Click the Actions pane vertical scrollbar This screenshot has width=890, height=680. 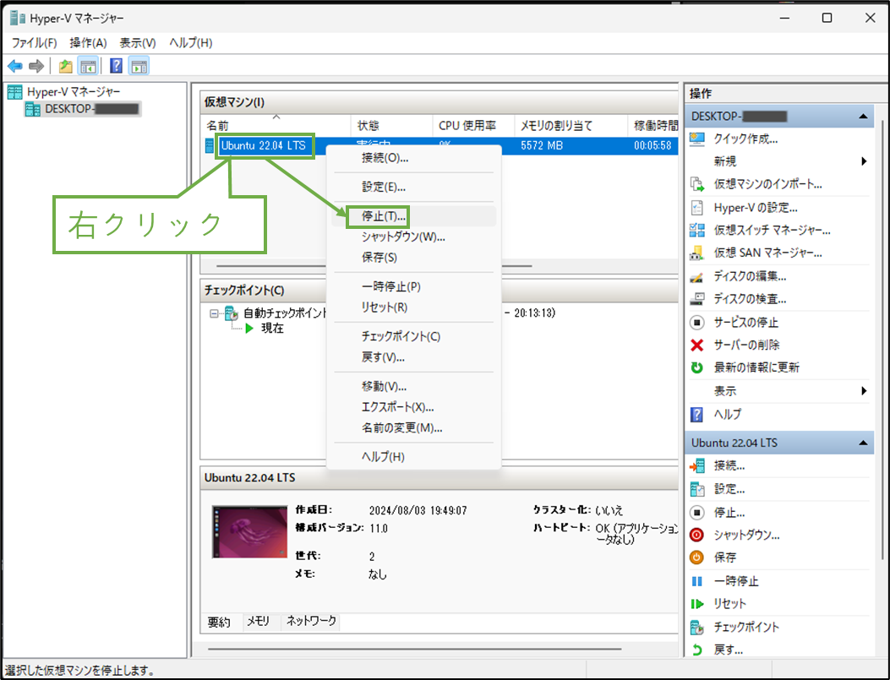click(882, 340)
